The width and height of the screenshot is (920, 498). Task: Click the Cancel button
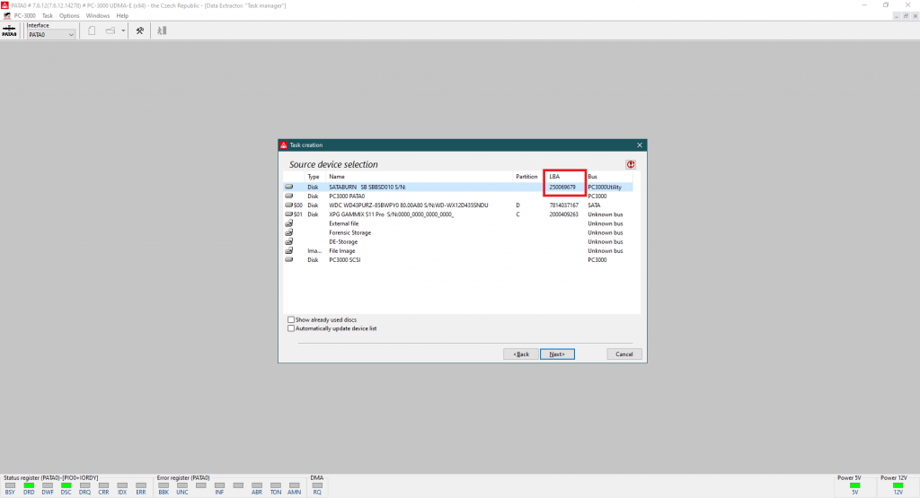pos(624,354)
